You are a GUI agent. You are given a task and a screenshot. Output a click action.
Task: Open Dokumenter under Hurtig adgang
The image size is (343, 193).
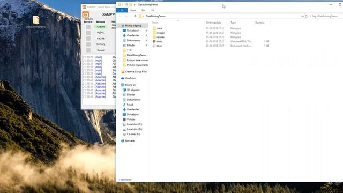(133, 41)
